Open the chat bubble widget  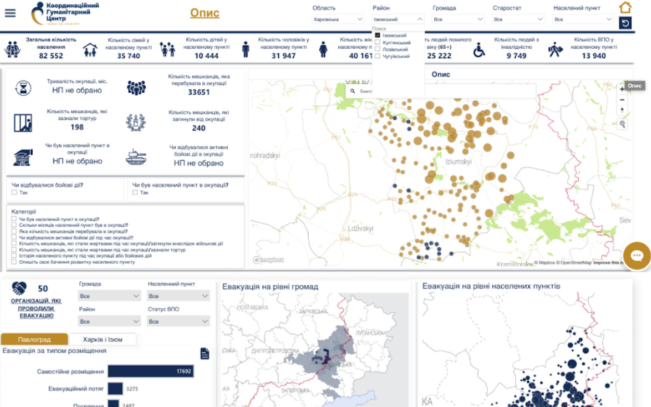pyautogui.click(x=636, y=256)
